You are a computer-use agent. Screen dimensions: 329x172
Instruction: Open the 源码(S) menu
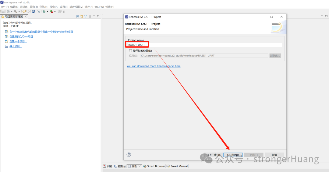coord(24,7)
